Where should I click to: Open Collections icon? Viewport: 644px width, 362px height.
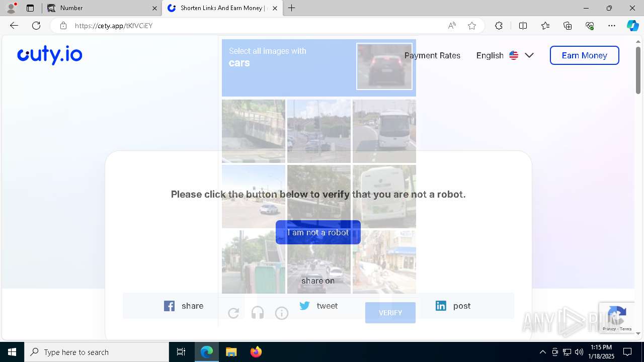point(568,26)
